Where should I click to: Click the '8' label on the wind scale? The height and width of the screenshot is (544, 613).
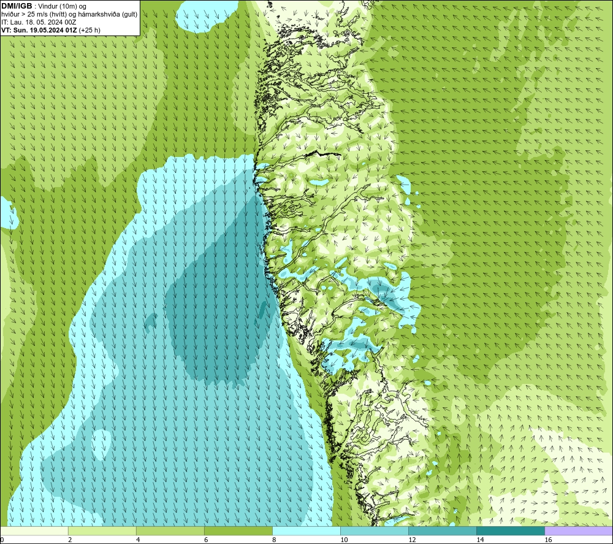[x=273, y=540]
